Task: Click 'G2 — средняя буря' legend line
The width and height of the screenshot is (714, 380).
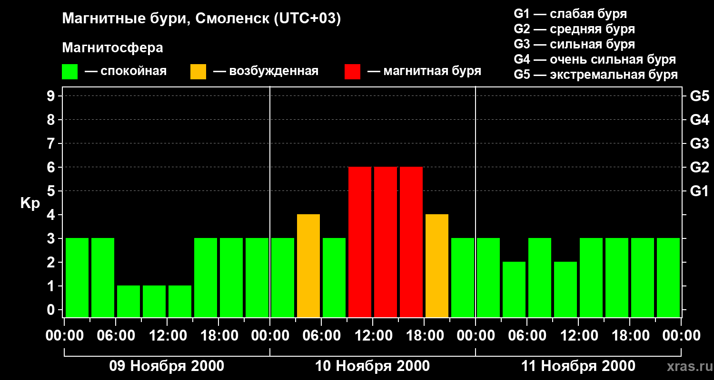Action: click(574, 29)
